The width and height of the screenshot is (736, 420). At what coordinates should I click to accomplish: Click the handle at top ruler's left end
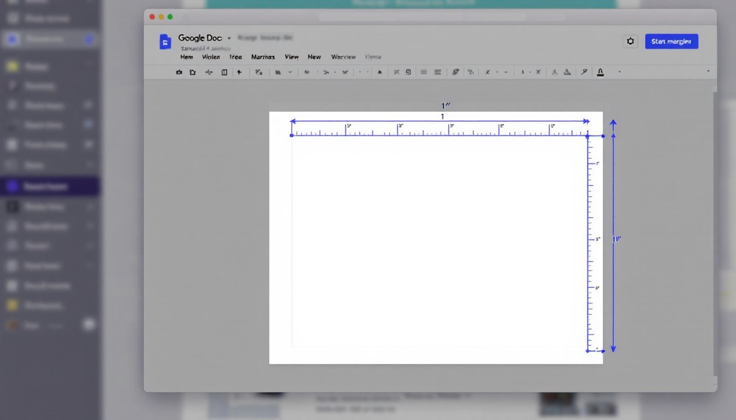coord(291,135)
